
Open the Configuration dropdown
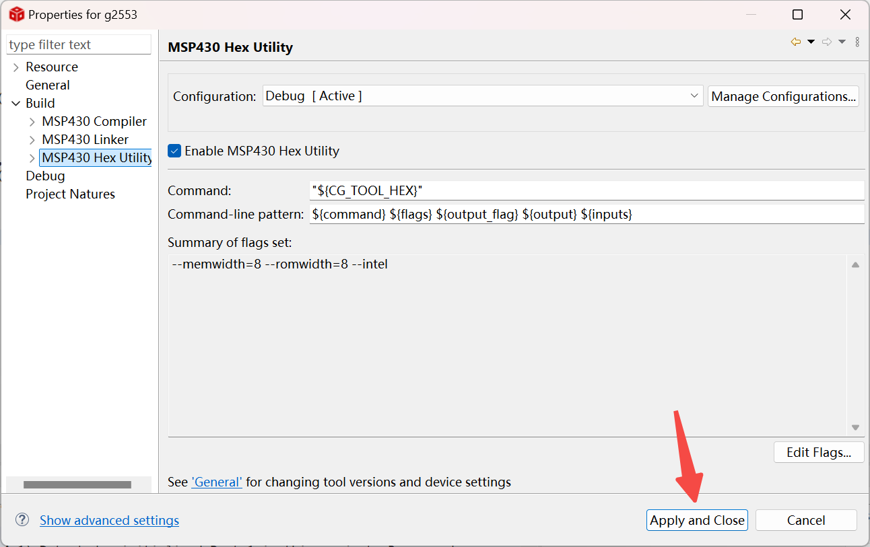[x=483, y=96]
